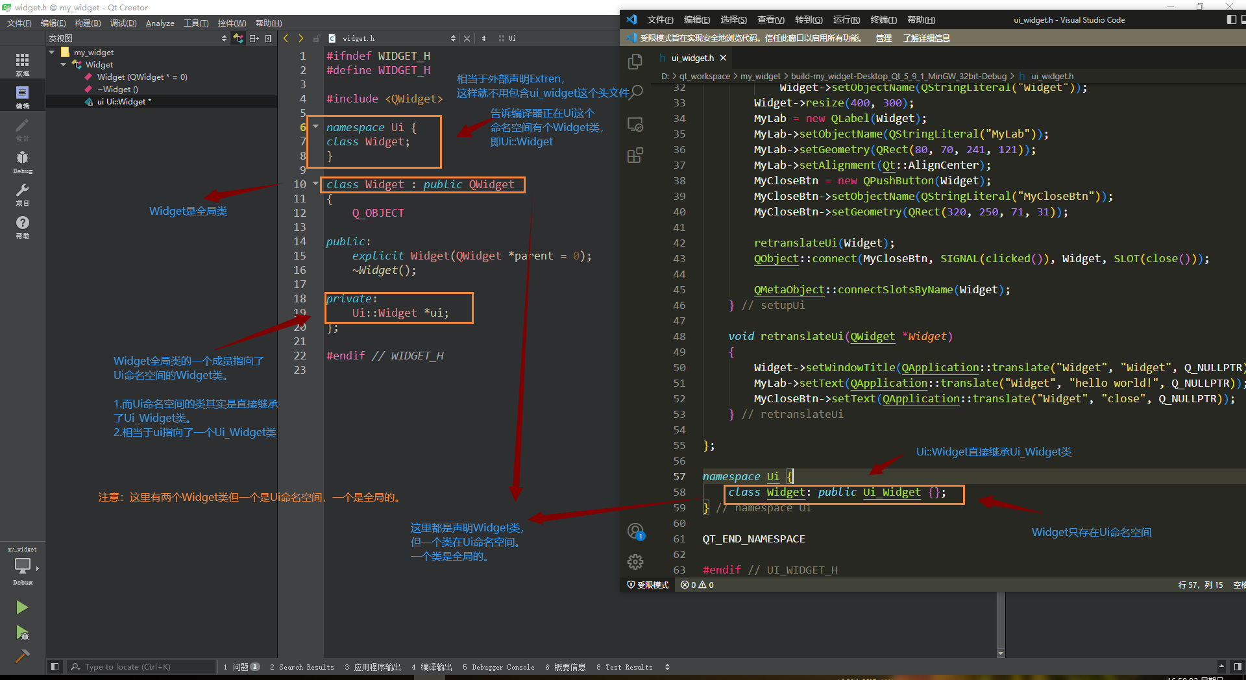Switch to Debug mode in Qt sidebar
The image size is (1246, 680).
[x=22, y=162]
